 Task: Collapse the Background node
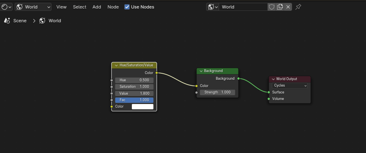pyautogui.click(x=201, y=71)
